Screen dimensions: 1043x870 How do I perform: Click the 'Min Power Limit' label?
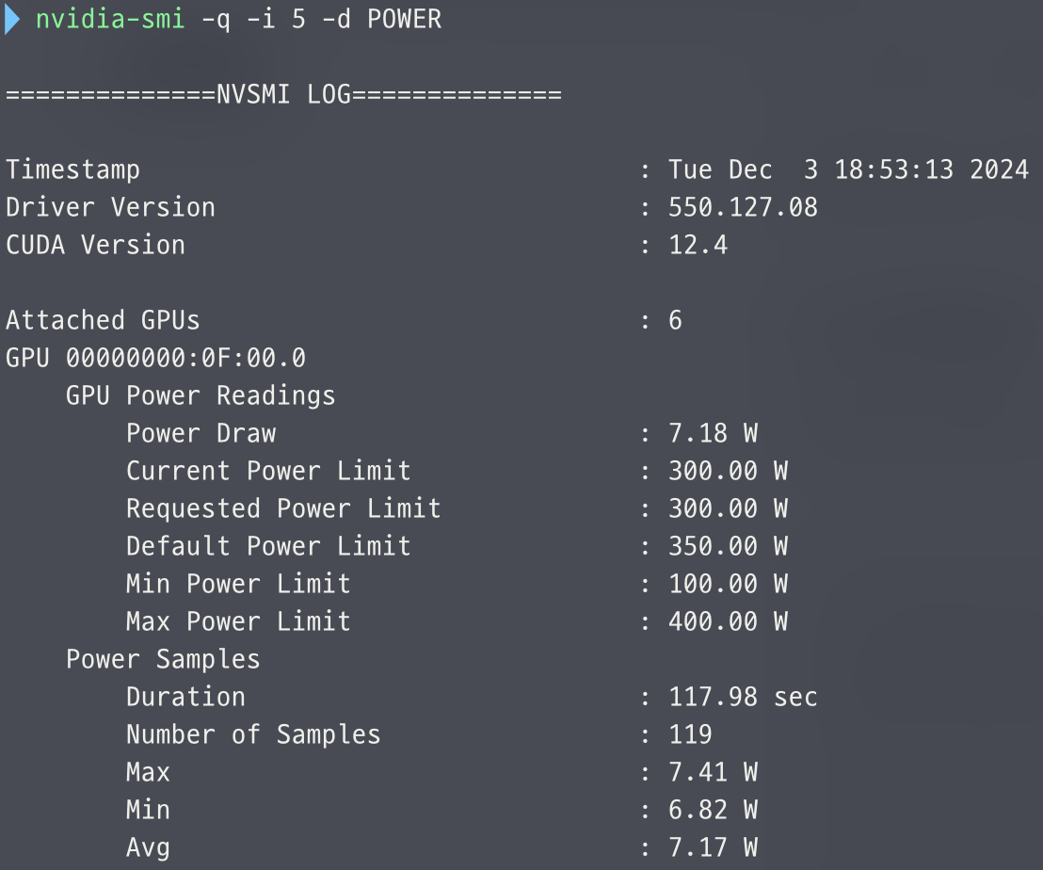(239, 584)
